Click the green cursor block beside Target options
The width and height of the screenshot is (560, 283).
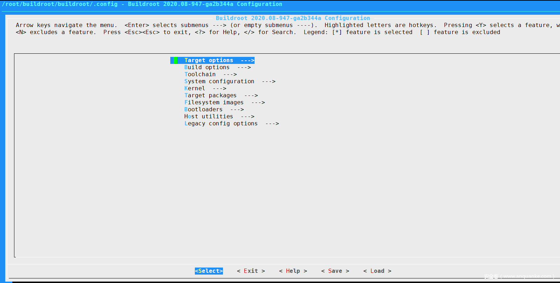(176, 60)
